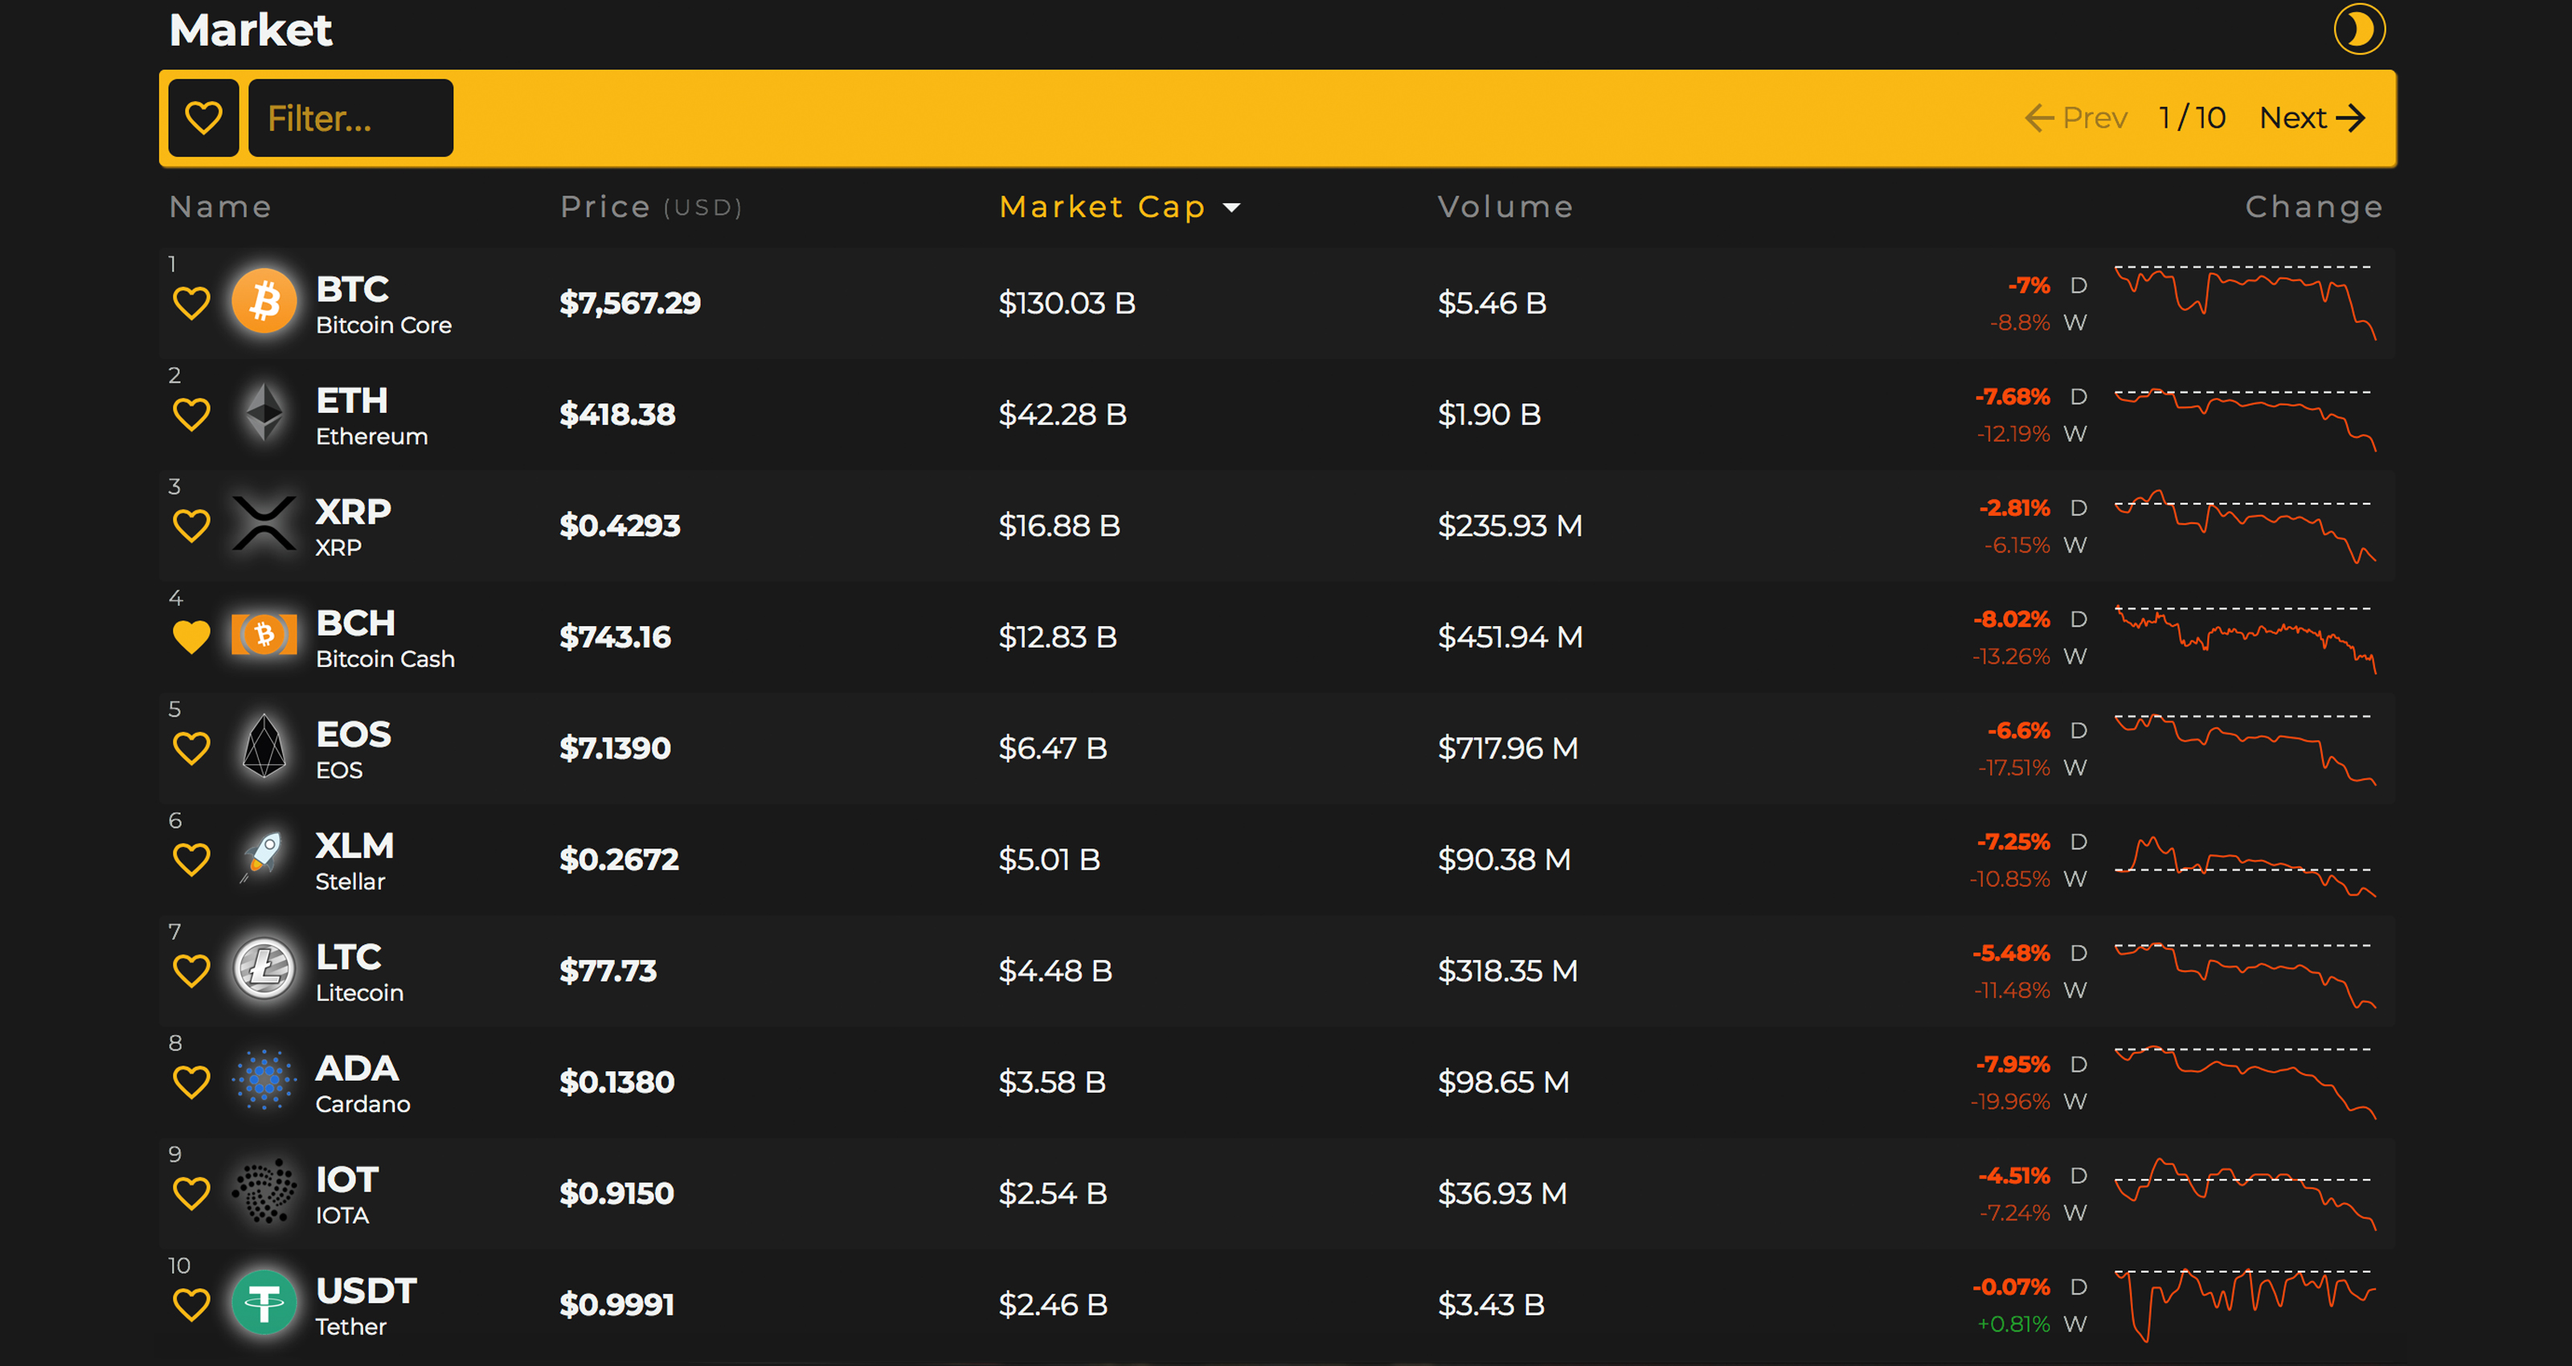
Task: Favorite EOS with its heart icon
Action: tap(192, 747)
